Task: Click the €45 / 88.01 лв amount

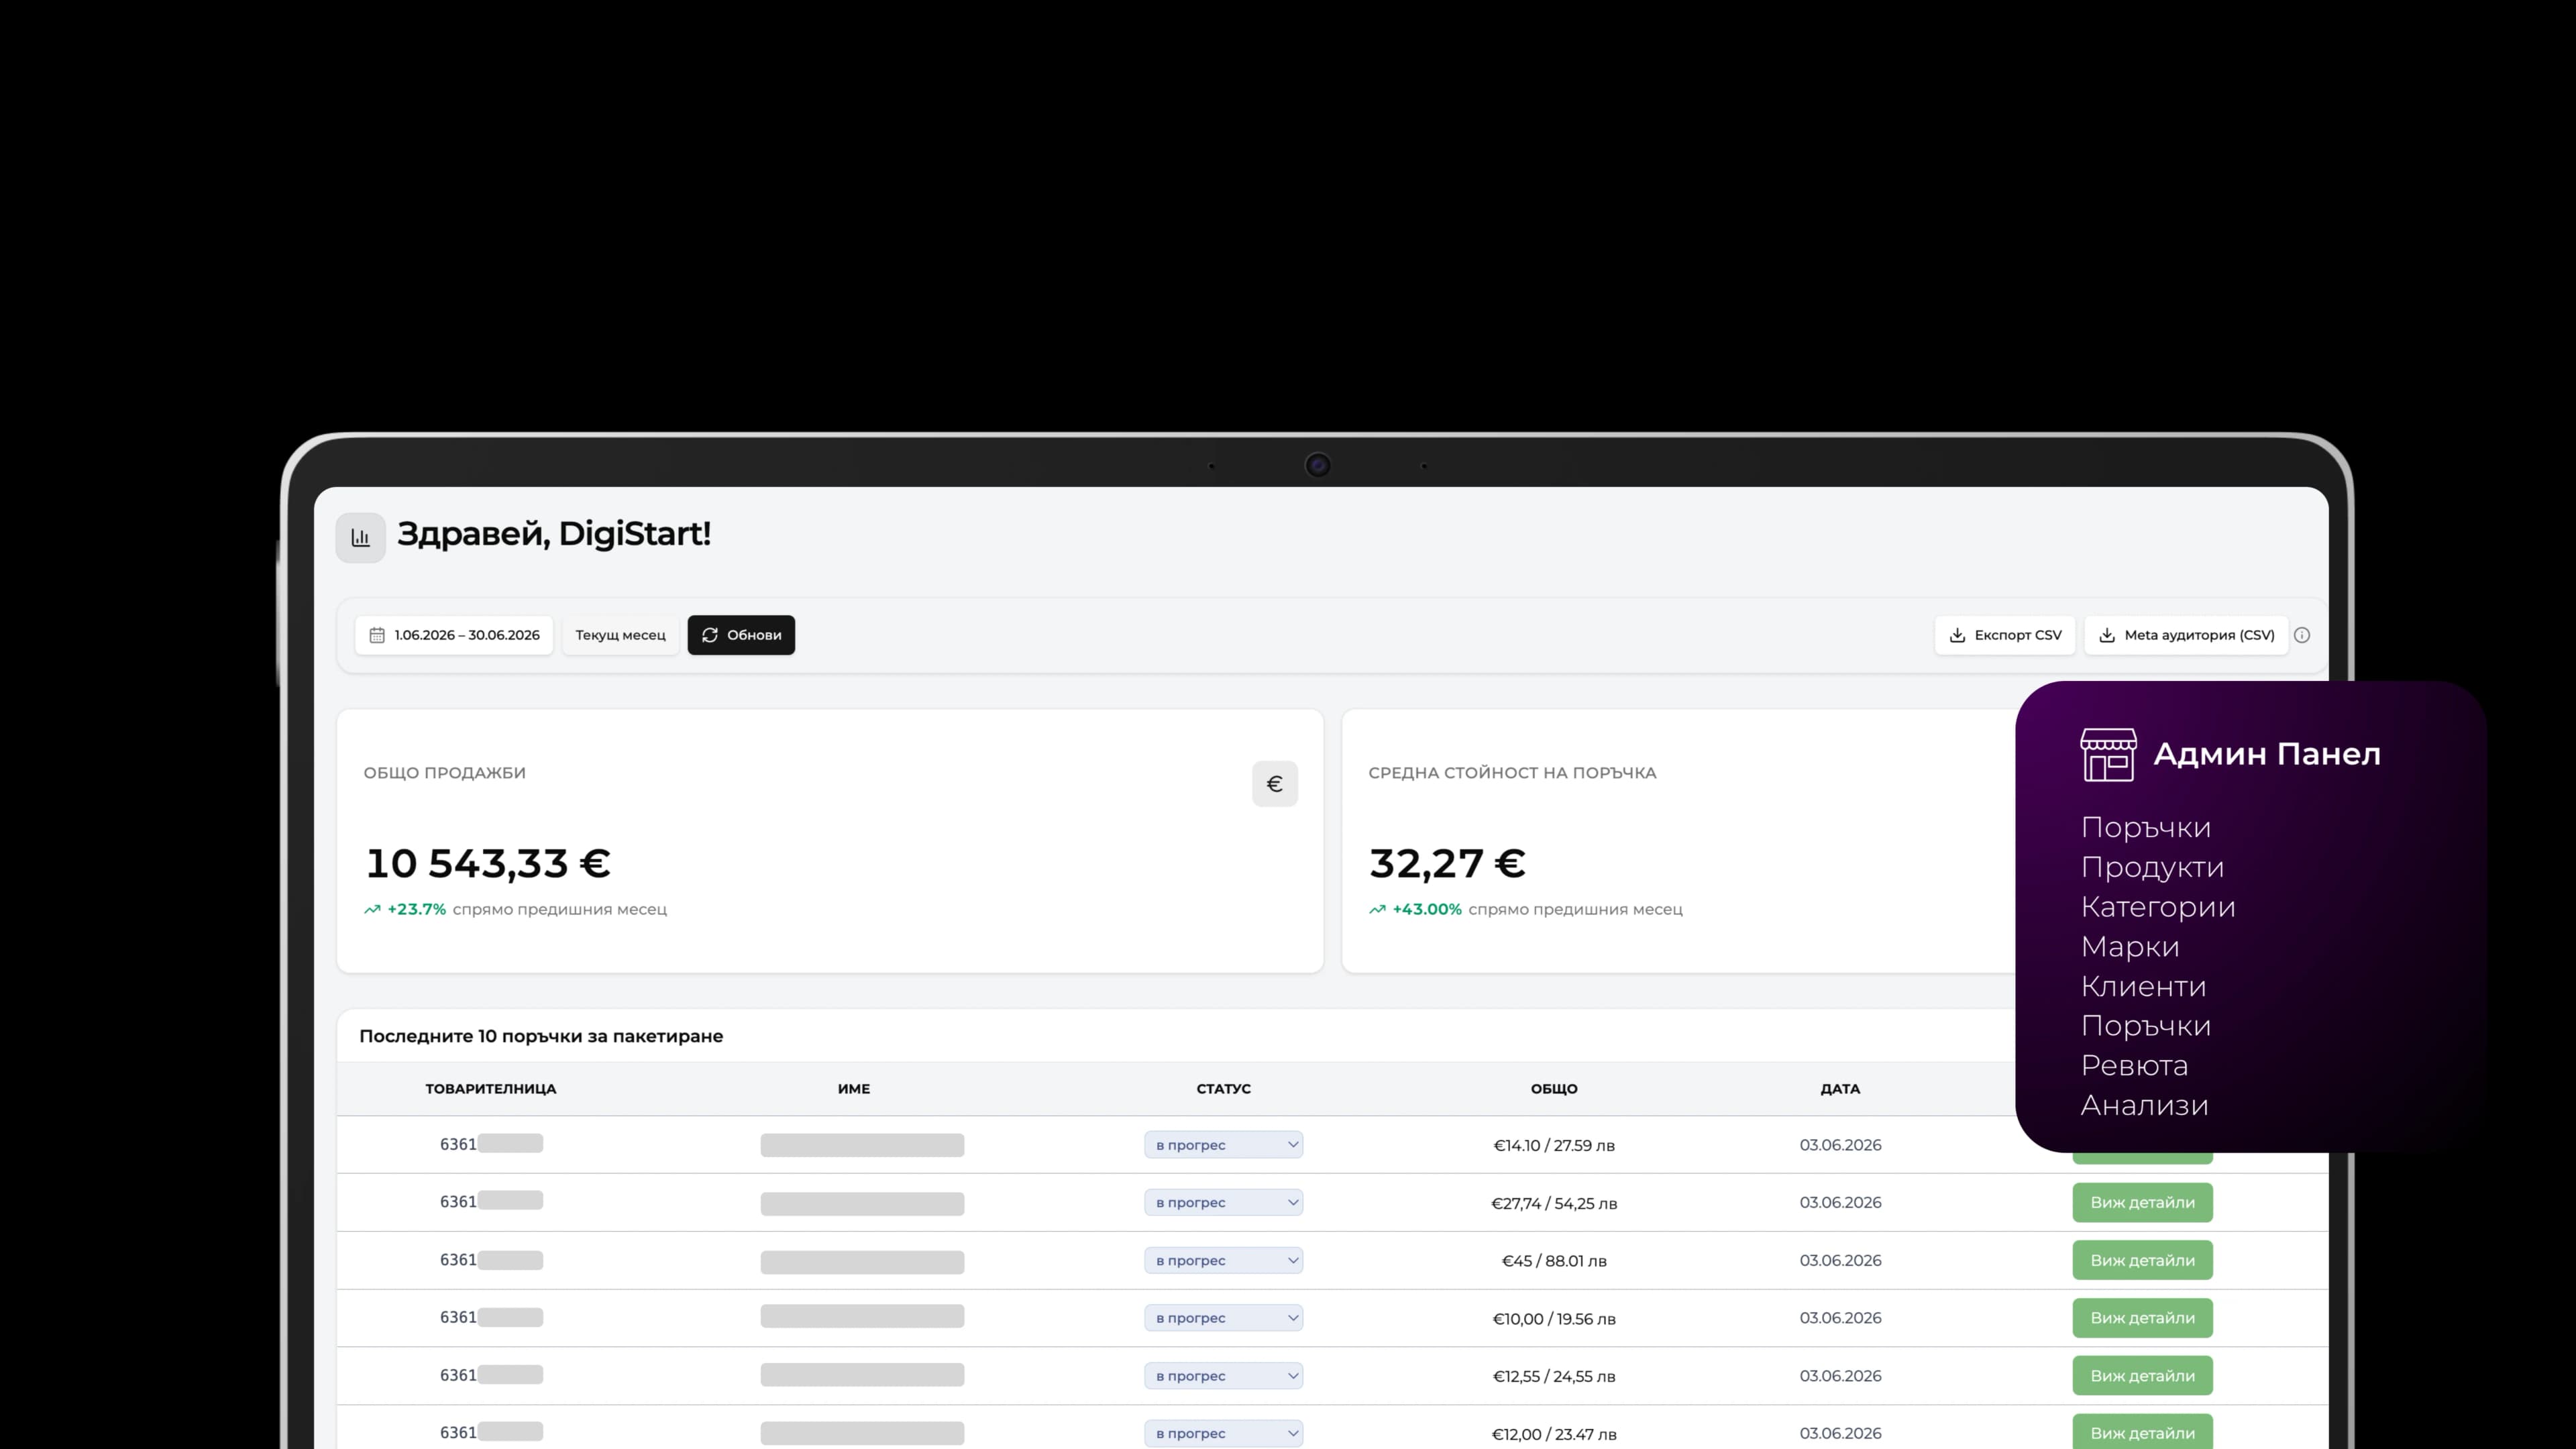Action: tap(1554, 1262)
